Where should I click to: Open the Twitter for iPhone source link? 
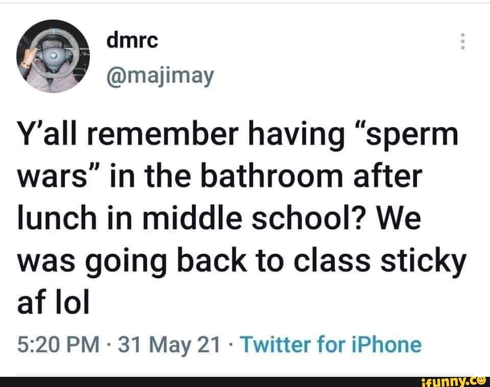331,345
